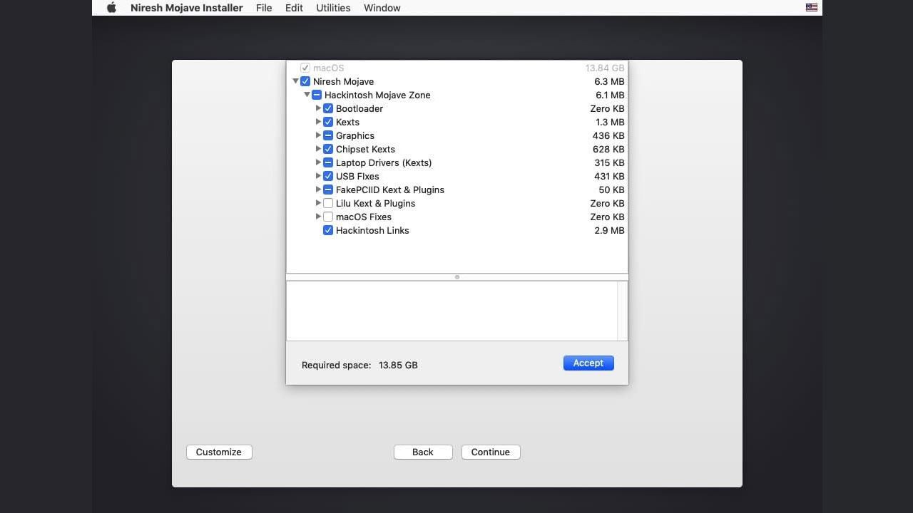Screen dimensions: 913x513
Task: Click the 13.84 GB macOS size value
Action: [605, 68]
